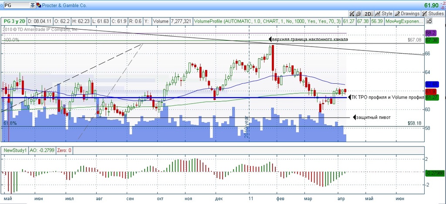Image resolution: width=446 pixels, height=204 pixels.
Task: Click the 7,277,321 volume value
Action: pyautogui.click(x=181, y=21)
